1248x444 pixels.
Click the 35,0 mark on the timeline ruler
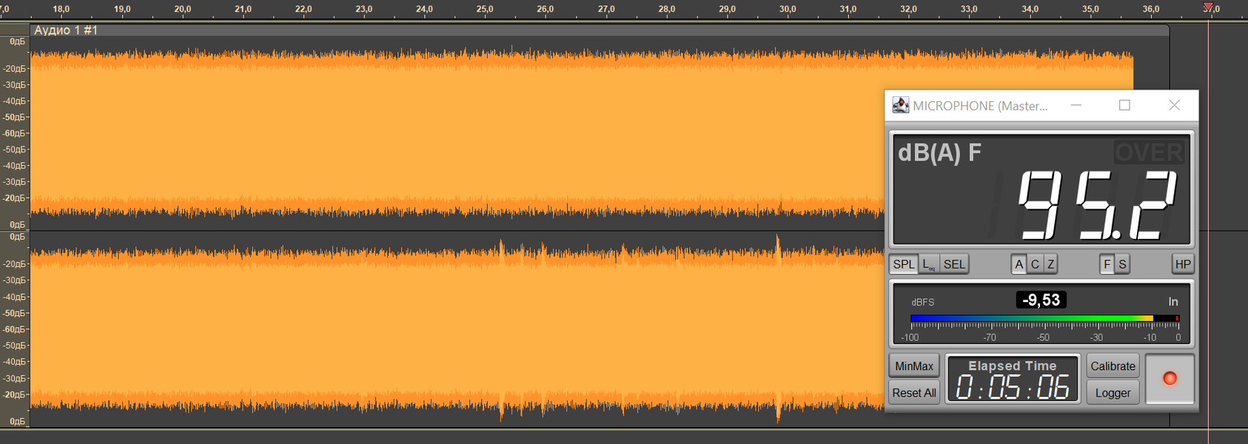1090,9
